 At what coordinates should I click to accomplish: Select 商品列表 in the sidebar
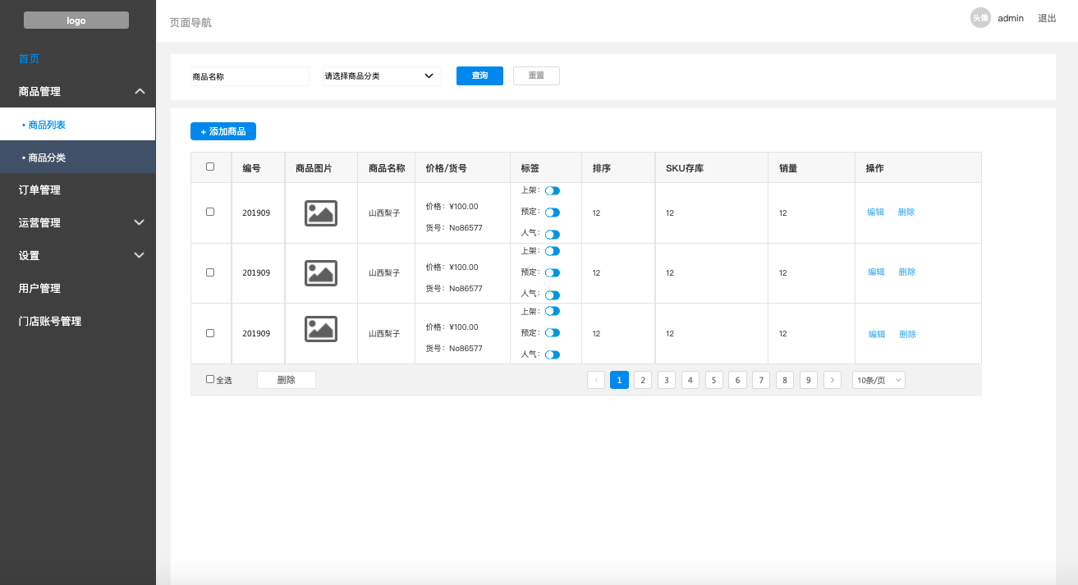[77, 125]
